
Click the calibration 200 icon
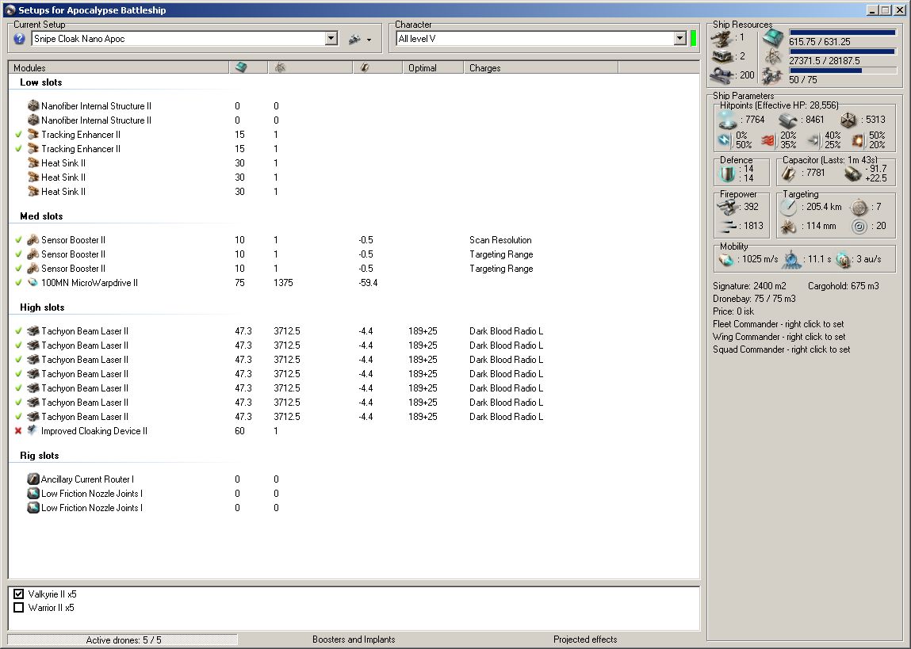click(x=722, y=74)
